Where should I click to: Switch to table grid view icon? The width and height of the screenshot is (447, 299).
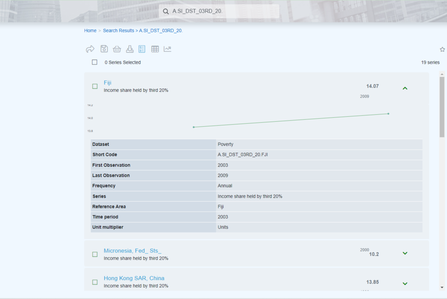click(155, 49)
